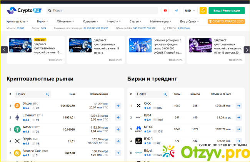
Task: Click the Tether coin logo
Action: [17, 129]
